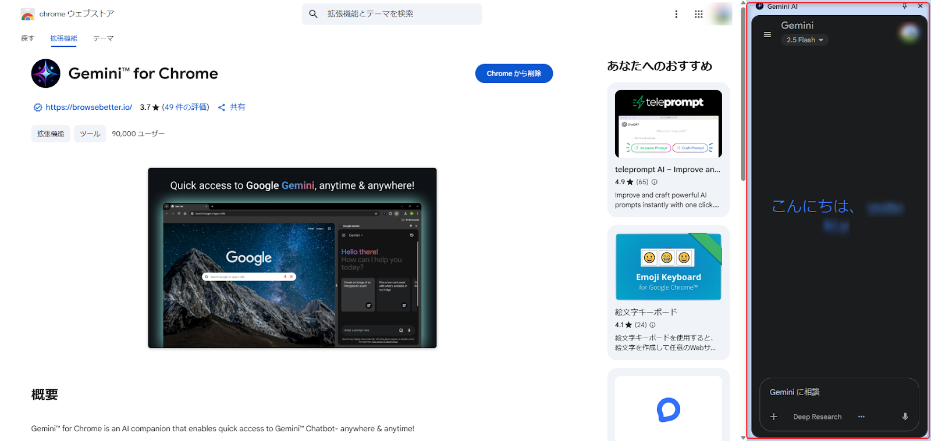This screenshot has width=931, height=441.
Task: Click the Chrome から削除 button
Action: 514,73
